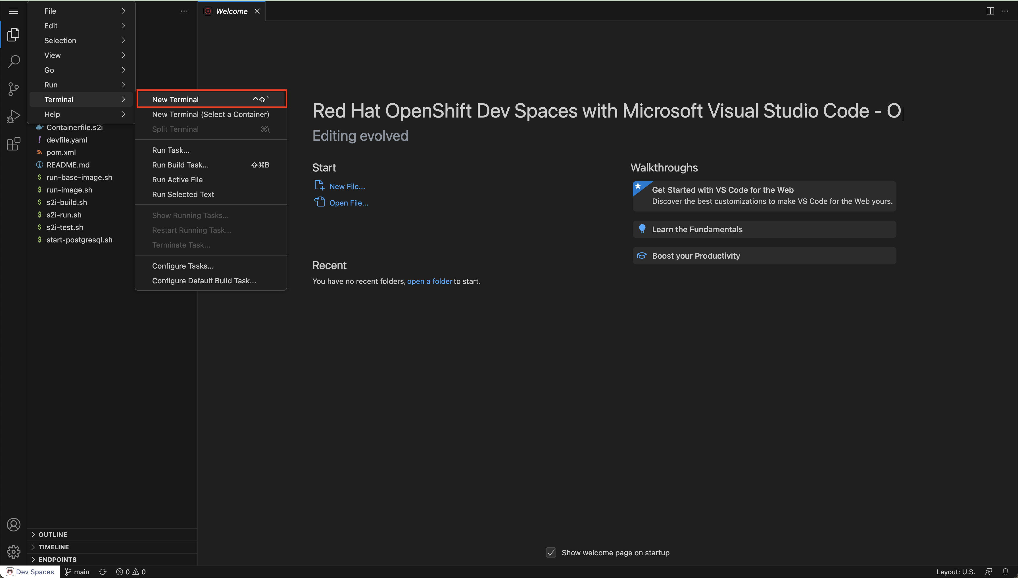The image size is (1018, 578).
Task: Expand the View submenu
Action: (x=82, y=55)
